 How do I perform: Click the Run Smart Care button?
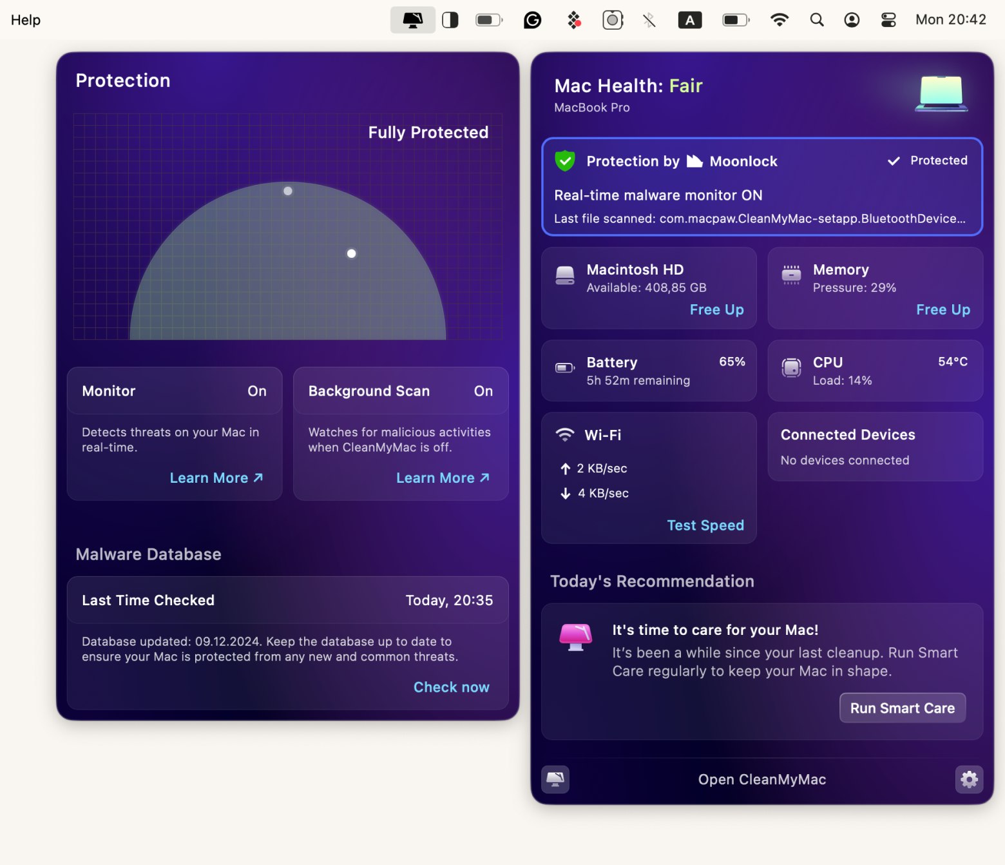pyautogui.click(x=903, y=708)
